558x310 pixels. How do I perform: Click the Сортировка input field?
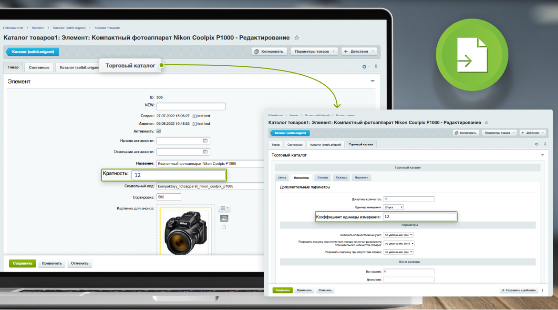(x=169, y=197)
